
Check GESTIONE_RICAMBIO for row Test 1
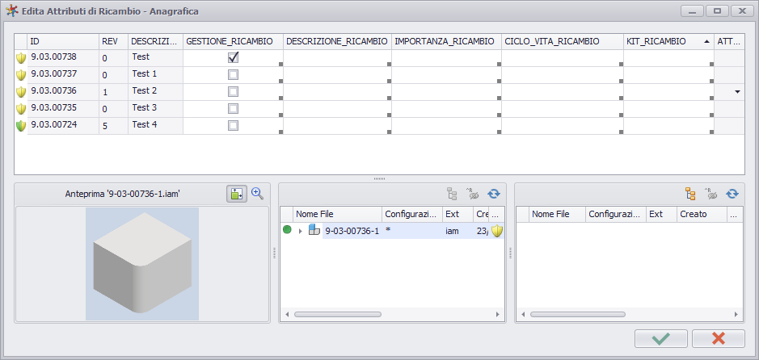[234, 75]
